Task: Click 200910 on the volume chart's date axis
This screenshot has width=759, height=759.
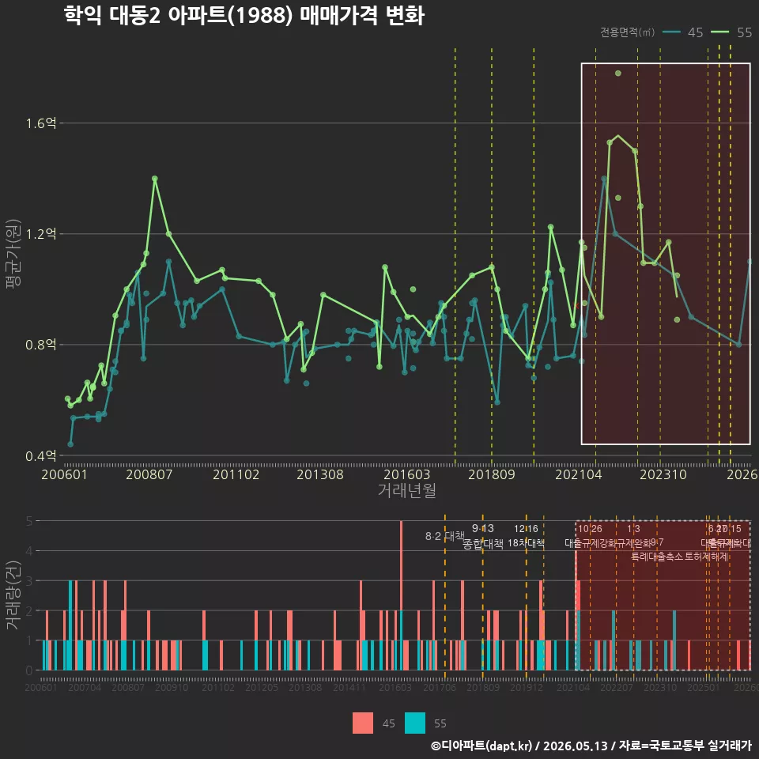Action: 172,687
